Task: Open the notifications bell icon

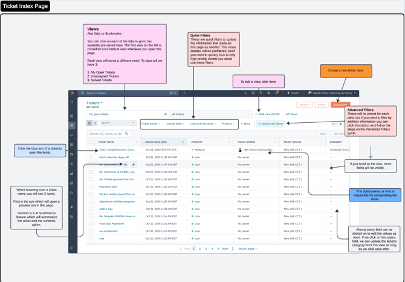Action: click(276, 93)
